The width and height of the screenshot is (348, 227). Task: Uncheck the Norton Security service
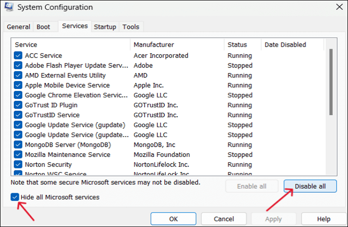[18, 164]
